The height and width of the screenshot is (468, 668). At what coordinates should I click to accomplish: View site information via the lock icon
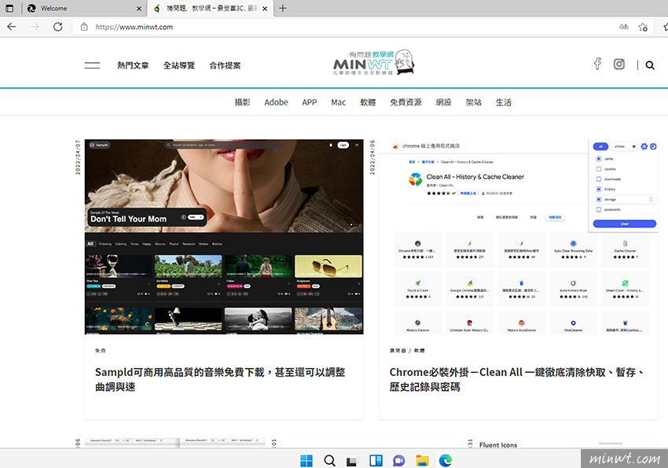84,27
